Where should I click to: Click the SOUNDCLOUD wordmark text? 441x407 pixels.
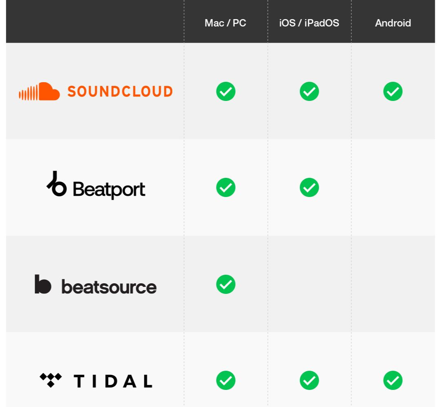click(x=120, y=92)
